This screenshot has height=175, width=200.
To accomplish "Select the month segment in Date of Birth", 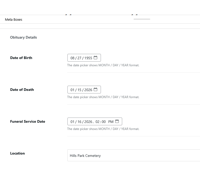I will [72, 58].
